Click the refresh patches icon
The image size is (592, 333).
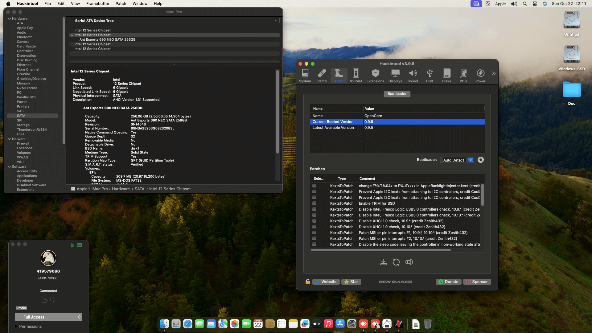coord(396,262)
